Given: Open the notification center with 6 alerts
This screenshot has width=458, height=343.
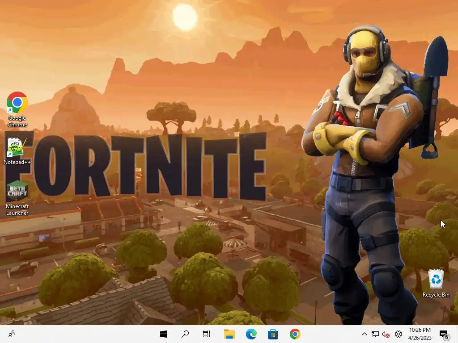Looking at the screenshot, I should pos(444,334).
